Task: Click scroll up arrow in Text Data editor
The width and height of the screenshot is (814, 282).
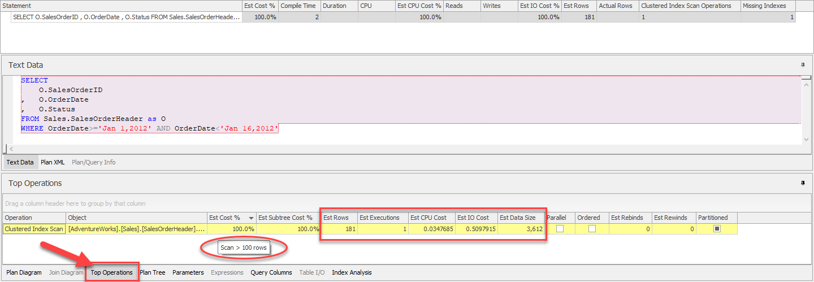Action: pos(806,80)
